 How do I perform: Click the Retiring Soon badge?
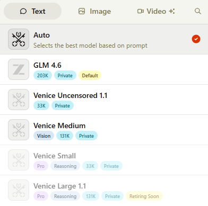[x=144, y=196]
